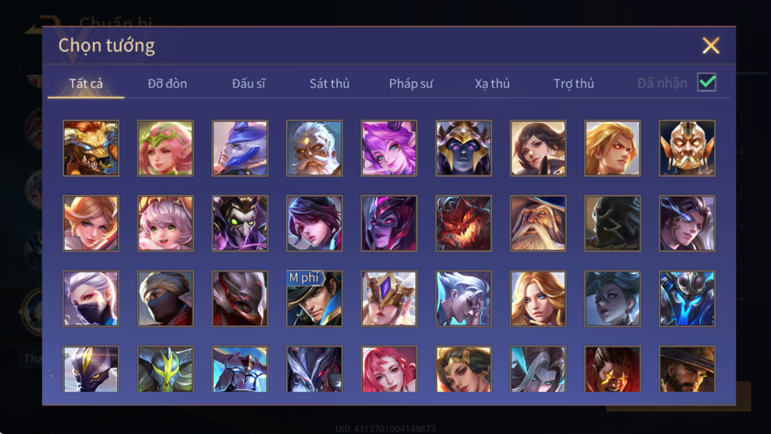Choose the hero portrait labeled M phí
The image size is (771, 434).
click(x=314, y=299)
